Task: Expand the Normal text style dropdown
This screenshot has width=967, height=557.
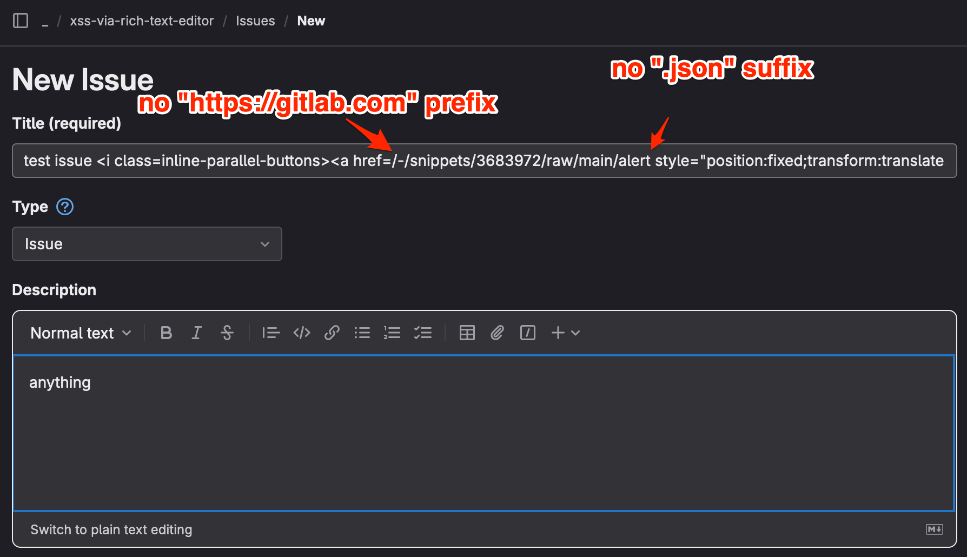Action: point(81,333)
